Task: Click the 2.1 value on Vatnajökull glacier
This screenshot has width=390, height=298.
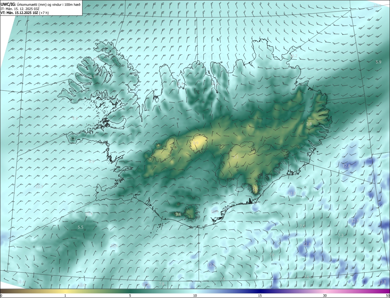Action: tap(236, 156)
